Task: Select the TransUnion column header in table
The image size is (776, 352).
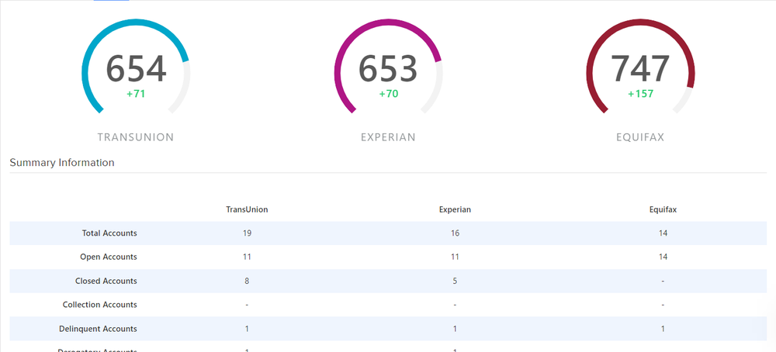Action: pos(247,209)
